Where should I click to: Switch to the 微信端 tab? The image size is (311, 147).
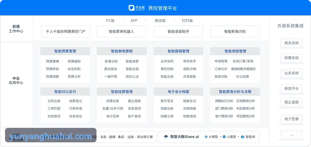160,21
